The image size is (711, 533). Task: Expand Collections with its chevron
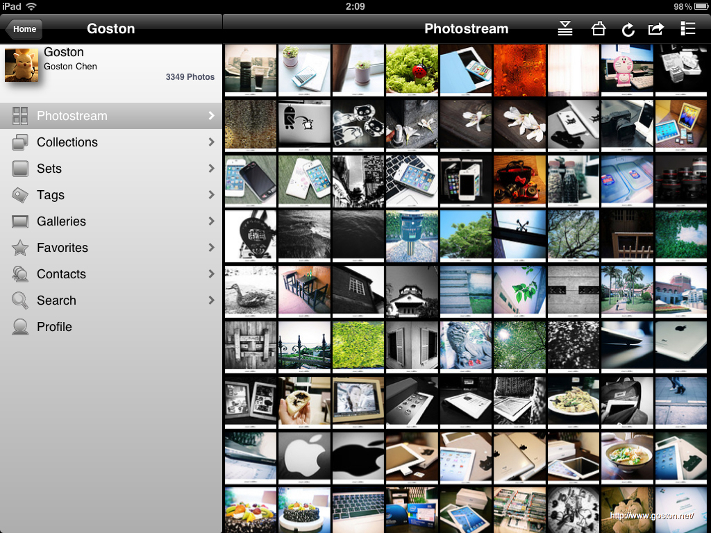[211, 142]
